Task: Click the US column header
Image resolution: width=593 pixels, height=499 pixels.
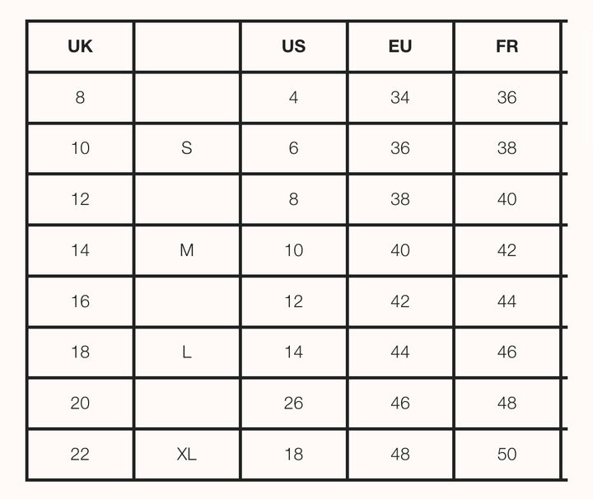Action: coord(293,46)
